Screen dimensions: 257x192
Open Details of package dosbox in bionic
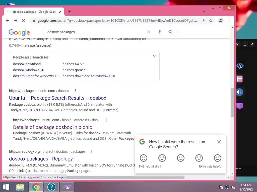(x=52, y=127)
